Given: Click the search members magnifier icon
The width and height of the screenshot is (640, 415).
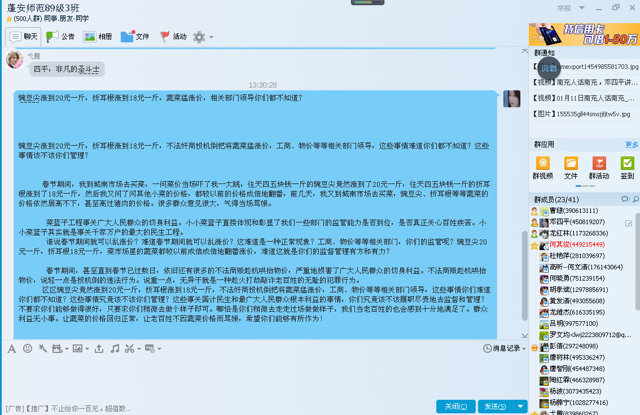Looking at the screenshot, I should [x=635, y=199].
